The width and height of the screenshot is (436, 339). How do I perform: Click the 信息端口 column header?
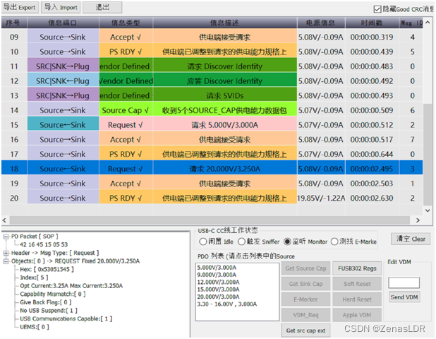(x=63, y=23)
